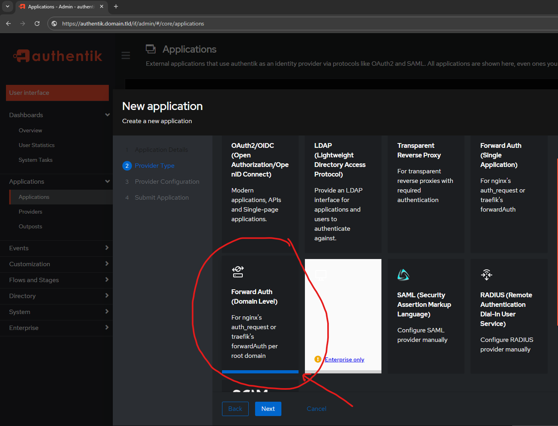Click the Next button

point(268,409)
